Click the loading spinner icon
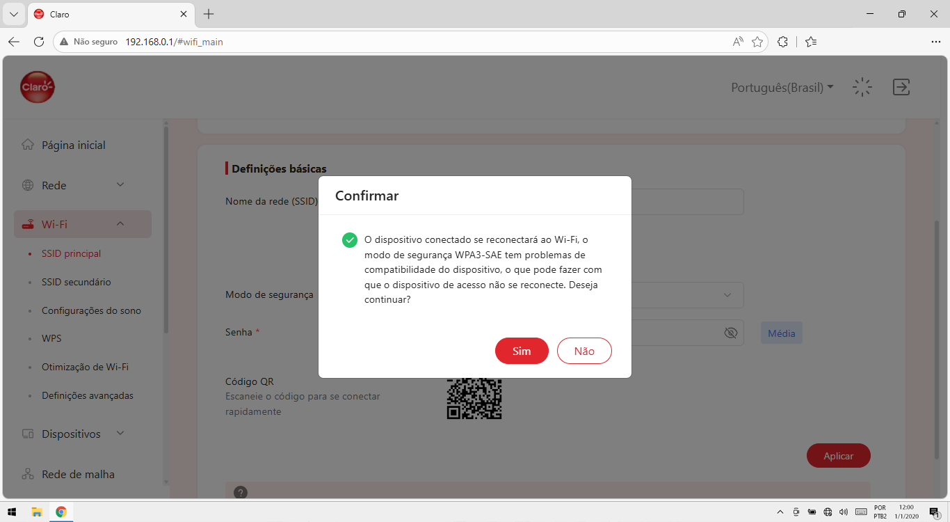This screenshot has height=522, width=950. [x=862, y=87]
